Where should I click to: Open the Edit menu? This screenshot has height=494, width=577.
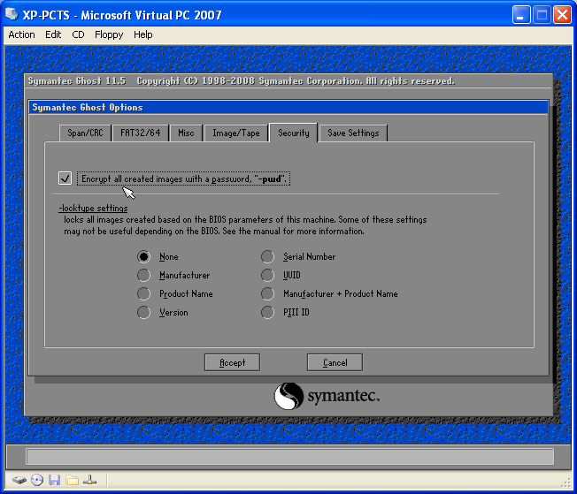tap(53, 34)
